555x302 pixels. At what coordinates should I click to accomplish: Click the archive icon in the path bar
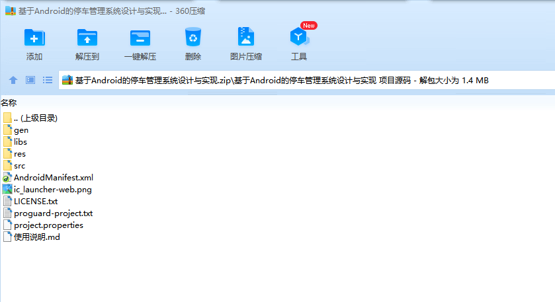click(67, 80)
